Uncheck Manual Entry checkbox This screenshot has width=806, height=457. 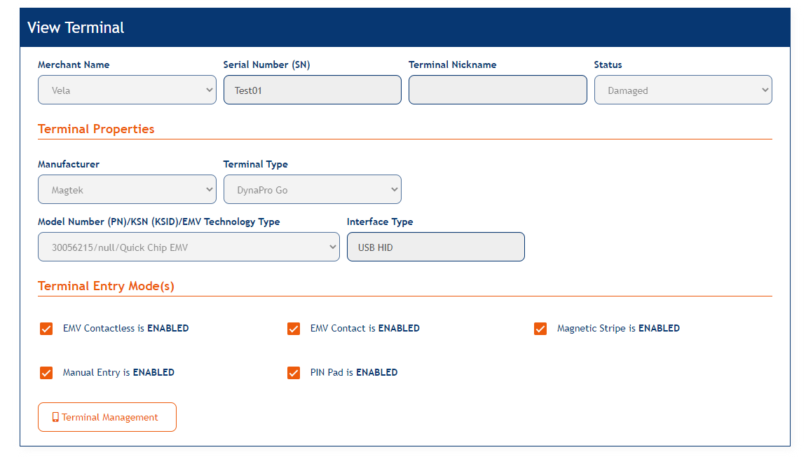tap(46, 372)
